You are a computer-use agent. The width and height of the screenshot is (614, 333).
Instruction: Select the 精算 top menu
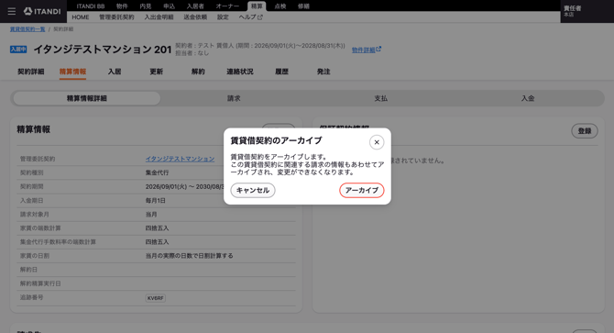(257, 6)
